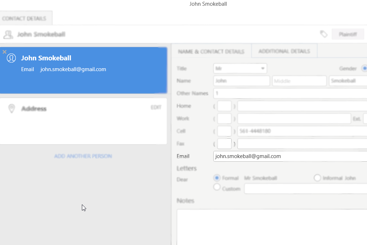This screenshot has height=245, width=367.
Task: Select the Gender radio button
Action: 365,68
